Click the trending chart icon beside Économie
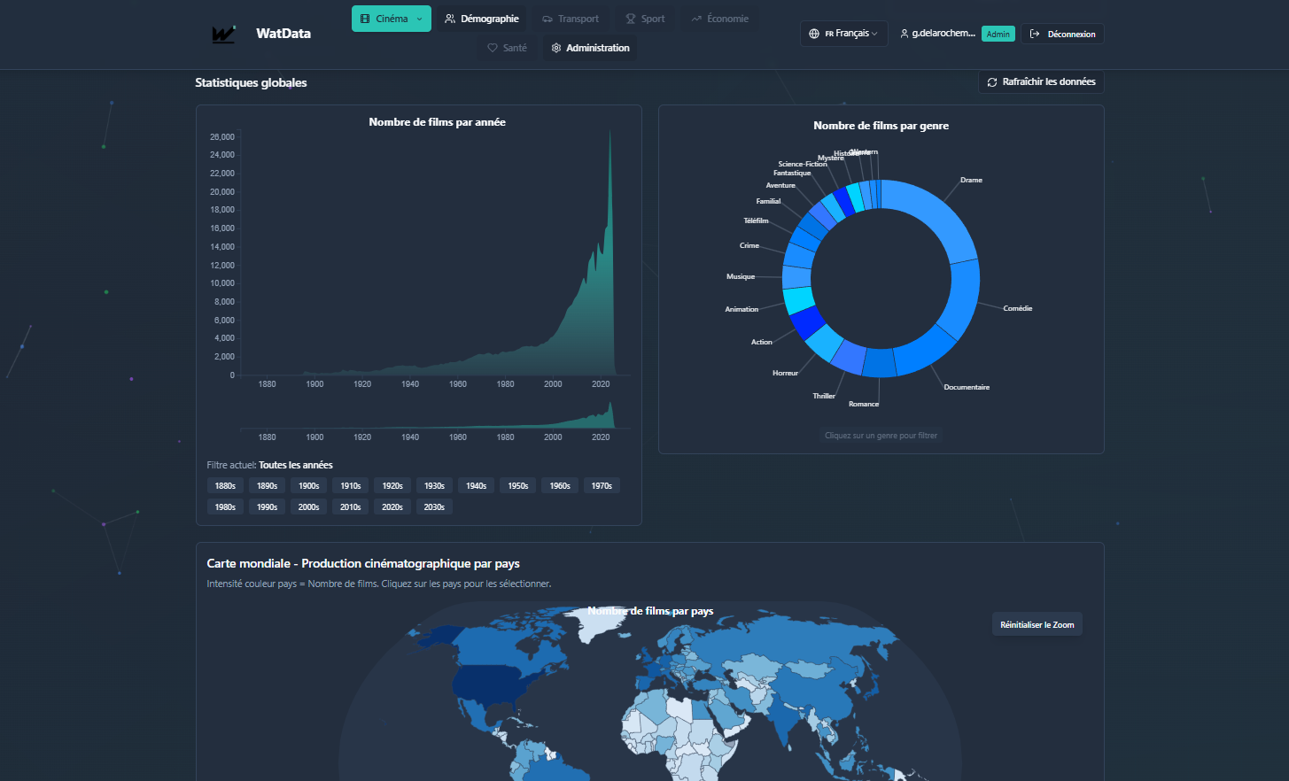 tap(696, 19)
